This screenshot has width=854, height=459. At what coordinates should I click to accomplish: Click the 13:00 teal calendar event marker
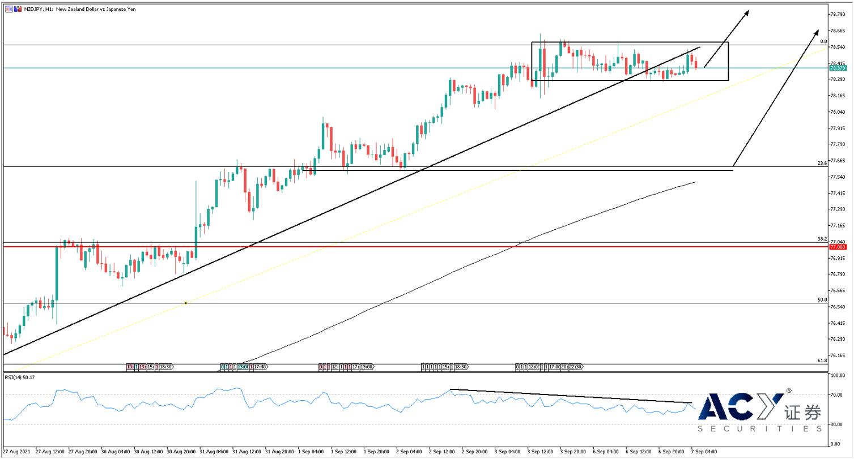tap(243, 367)
